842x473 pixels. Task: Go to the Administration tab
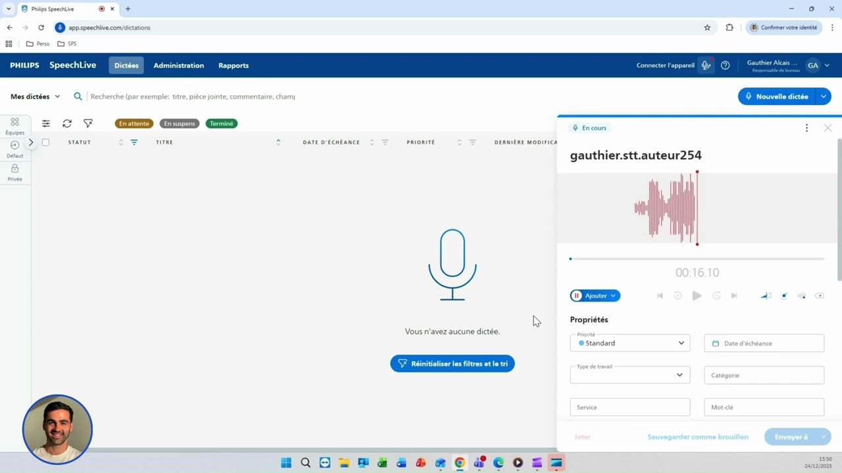click(x=179, y=66)
